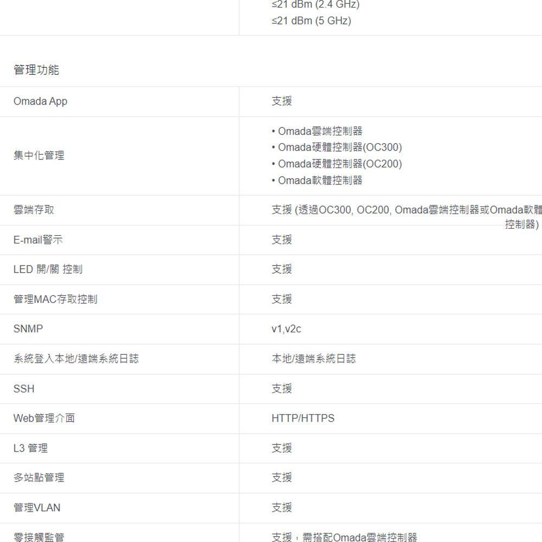Screen dimensions: 542x542
Task: Click the 管理VLAN row label
Action: (x=37, y=508)
